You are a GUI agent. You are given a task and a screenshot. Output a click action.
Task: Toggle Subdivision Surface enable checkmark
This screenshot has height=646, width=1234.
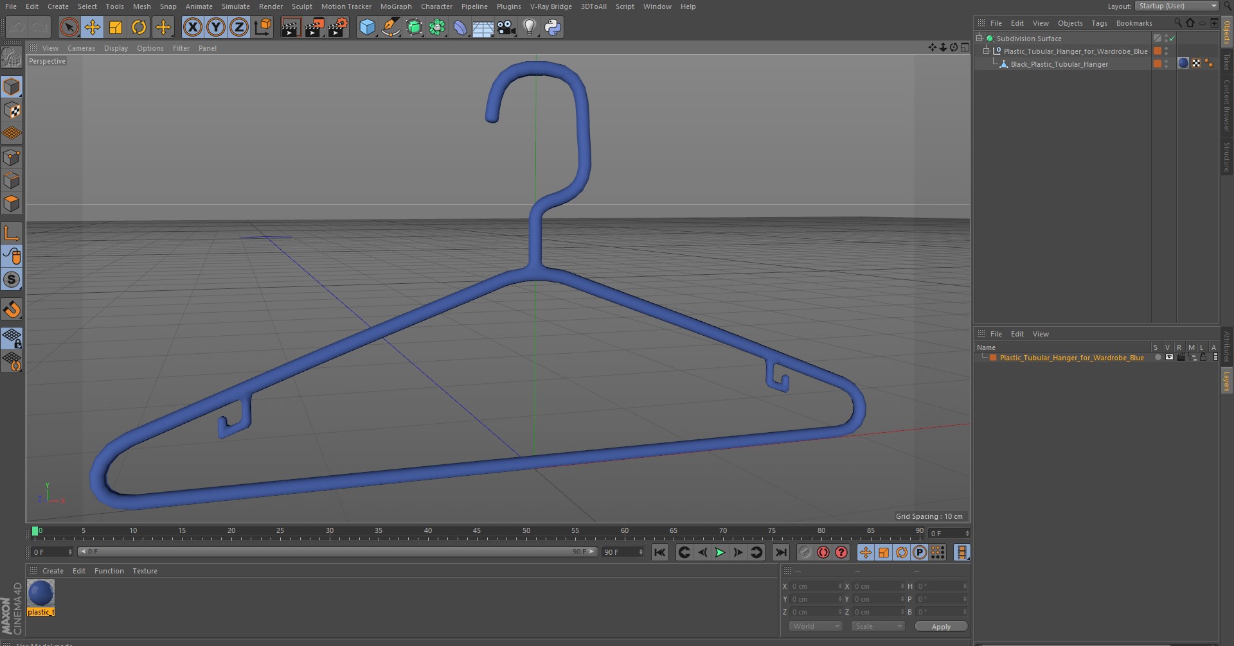click(x=1172, y=39)
